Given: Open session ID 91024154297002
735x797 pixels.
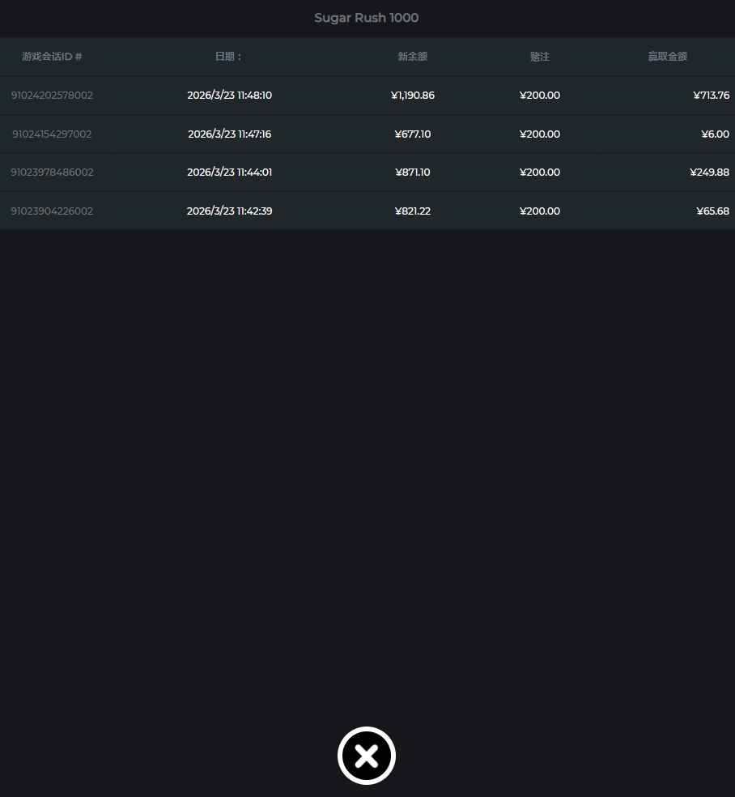Looking at the screenshot, I should point(52,134).
